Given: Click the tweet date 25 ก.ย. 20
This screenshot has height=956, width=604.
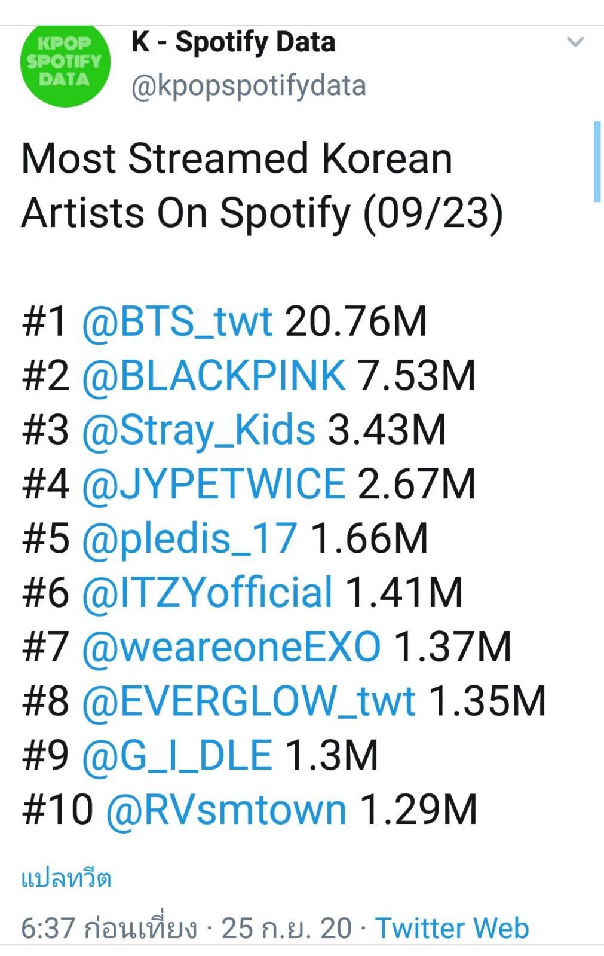Looking at the screenshot, I should [x=287, y=928].
